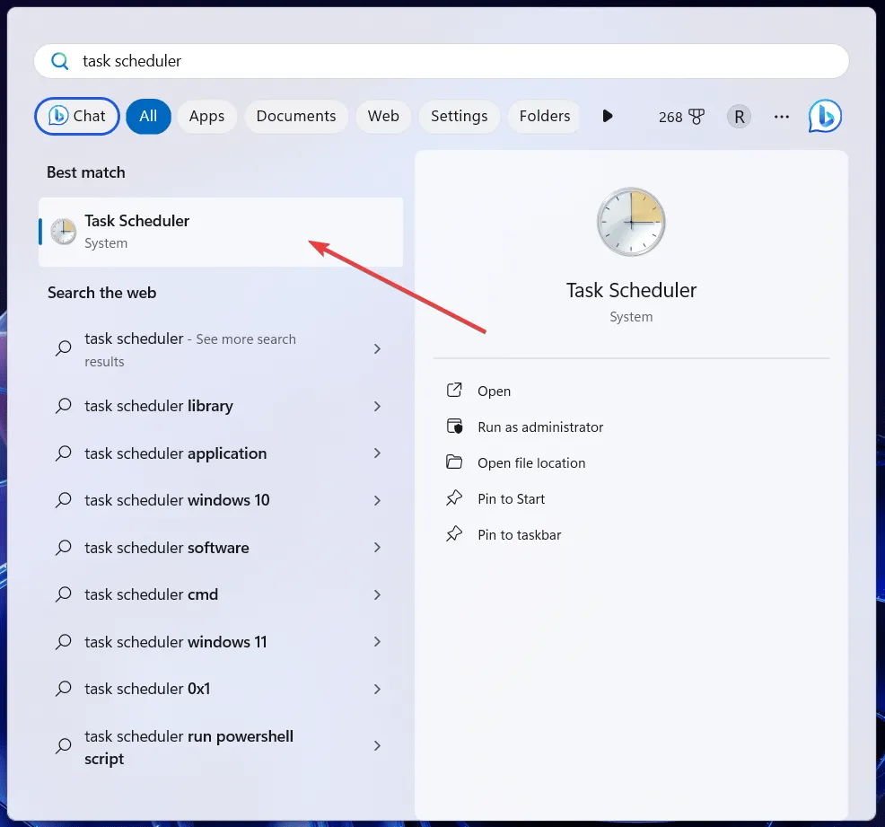Click the Open icon with arrow box
The height and width of the screenshot is (827, 885).
(454, 390)
